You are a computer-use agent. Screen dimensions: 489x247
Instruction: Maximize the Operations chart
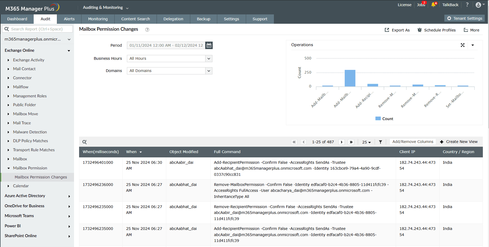point(463,45)
